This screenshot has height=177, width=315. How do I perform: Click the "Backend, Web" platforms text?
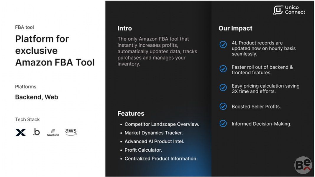[37, 97]
